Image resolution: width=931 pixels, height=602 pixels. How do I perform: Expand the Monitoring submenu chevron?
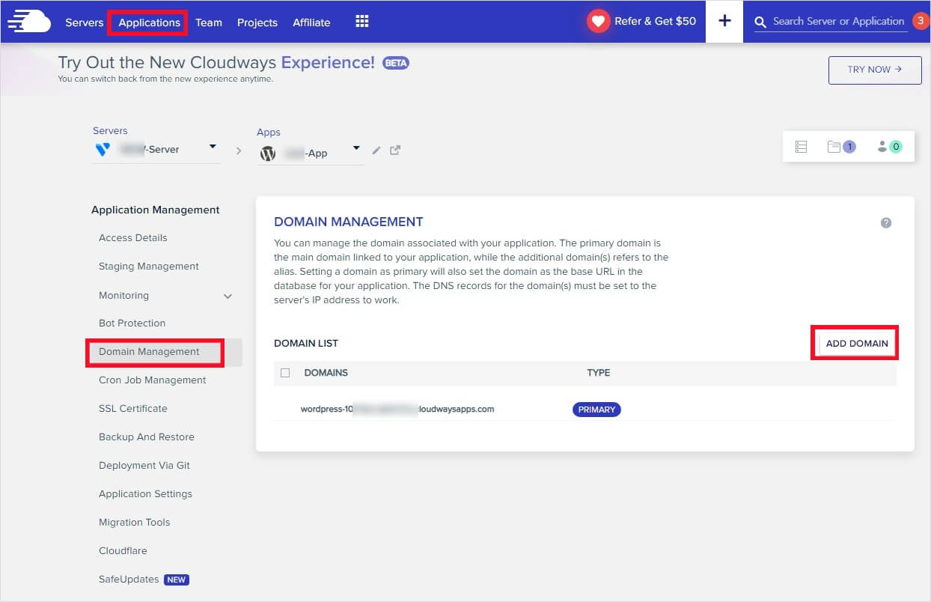228,297
